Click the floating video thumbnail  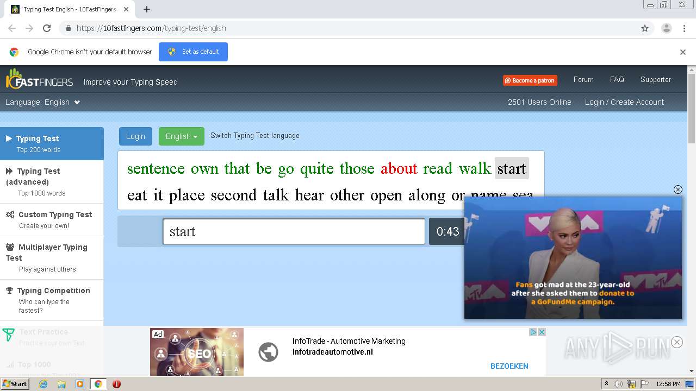573,257
